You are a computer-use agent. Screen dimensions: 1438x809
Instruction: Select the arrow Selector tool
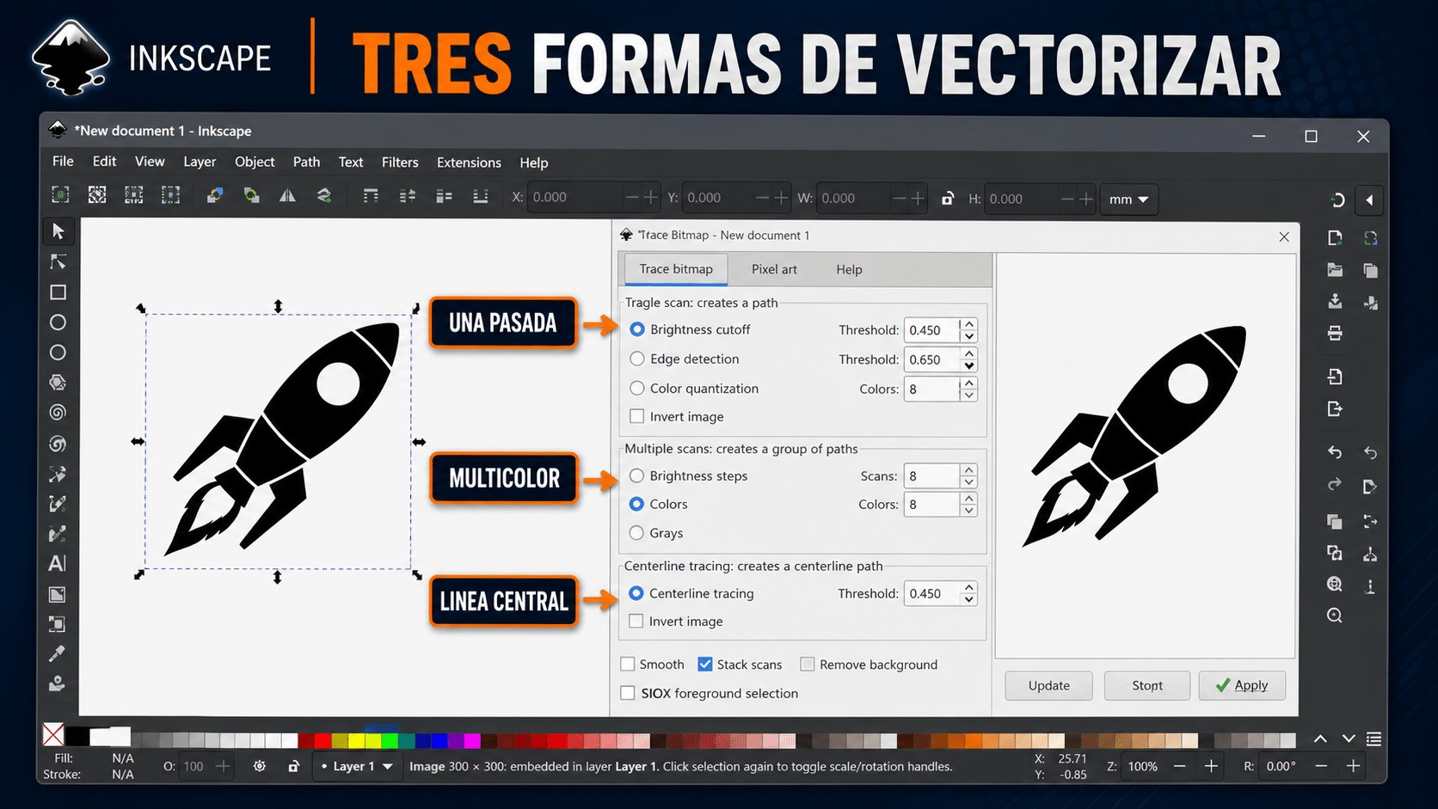(58, 231)
